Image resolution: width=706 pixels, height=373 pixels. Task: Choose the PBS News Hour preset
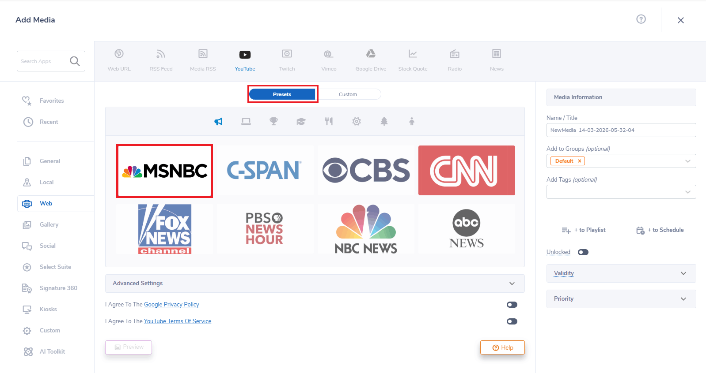265,229
